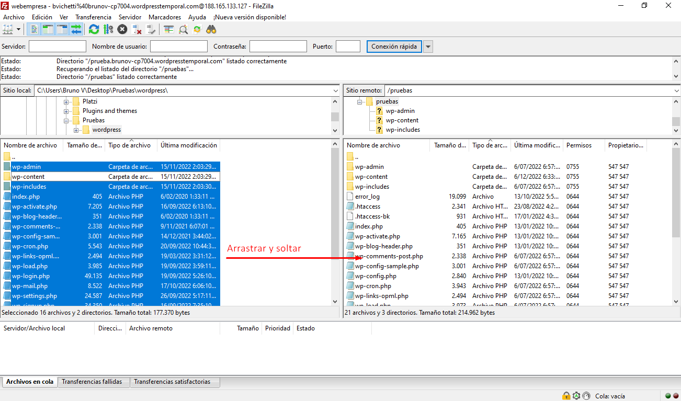Select Archivos en cola tab
The image size is (681, 401).
tap(30, 382)
